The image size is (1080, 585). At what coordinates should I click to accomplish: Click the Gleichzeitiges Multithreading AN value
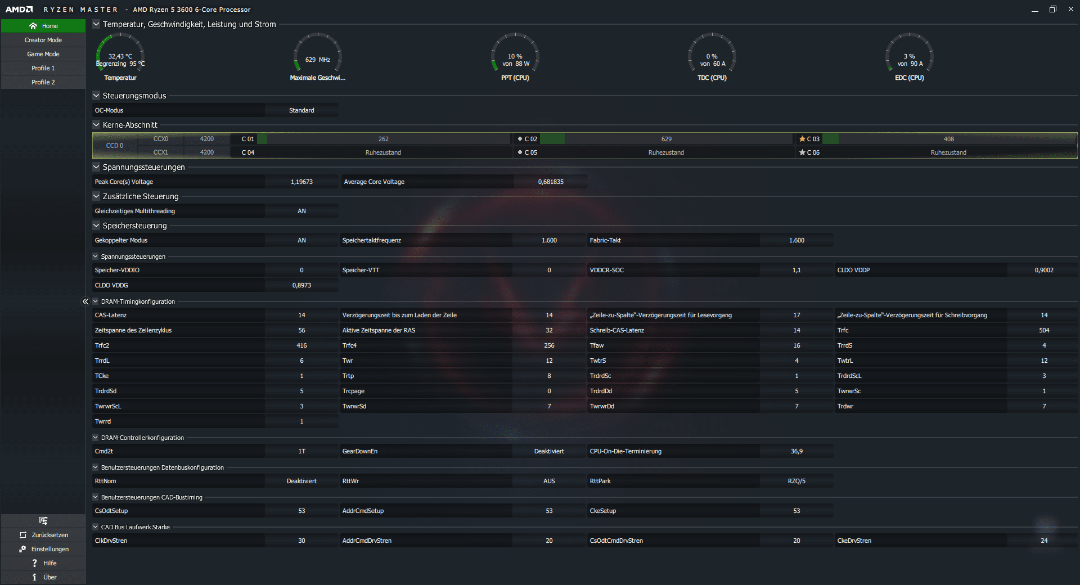[x=301, y=211]
